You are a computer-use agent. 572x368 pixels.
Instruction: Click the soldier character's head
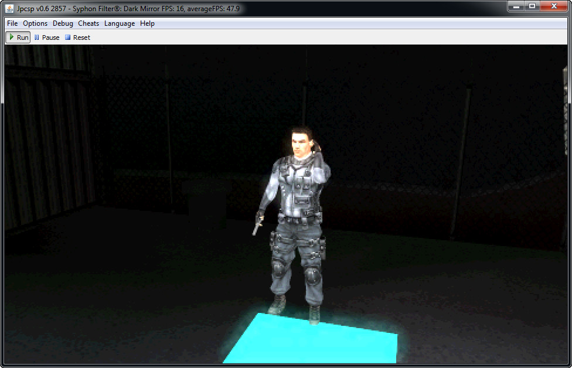coord(302,142)
